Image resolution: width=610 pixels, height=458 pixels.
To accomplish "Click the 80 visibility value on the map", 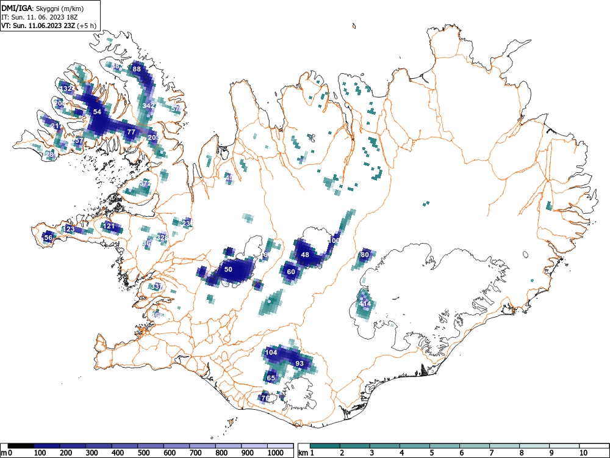I will [365, 255].
